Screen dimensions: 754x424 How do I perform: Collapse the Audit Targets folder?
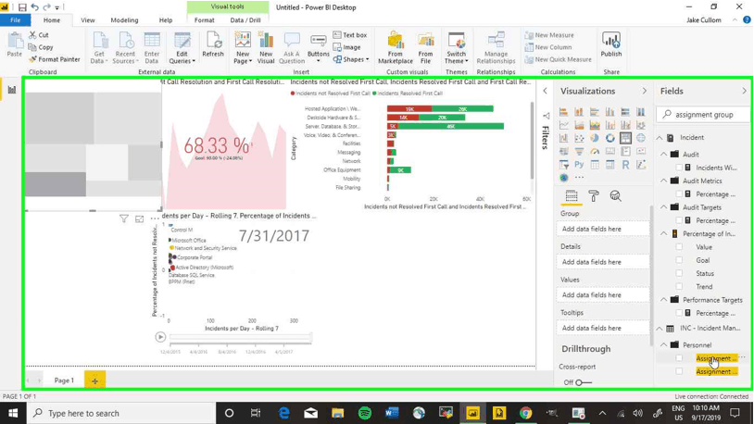click(x=663, y=207)
